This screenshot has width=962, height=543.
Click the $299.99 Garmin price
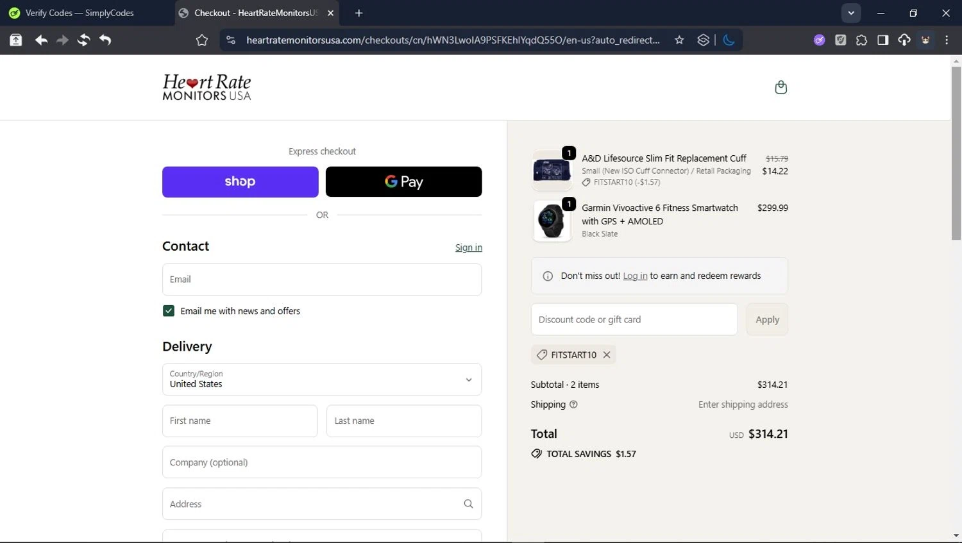tap(773, 208)
